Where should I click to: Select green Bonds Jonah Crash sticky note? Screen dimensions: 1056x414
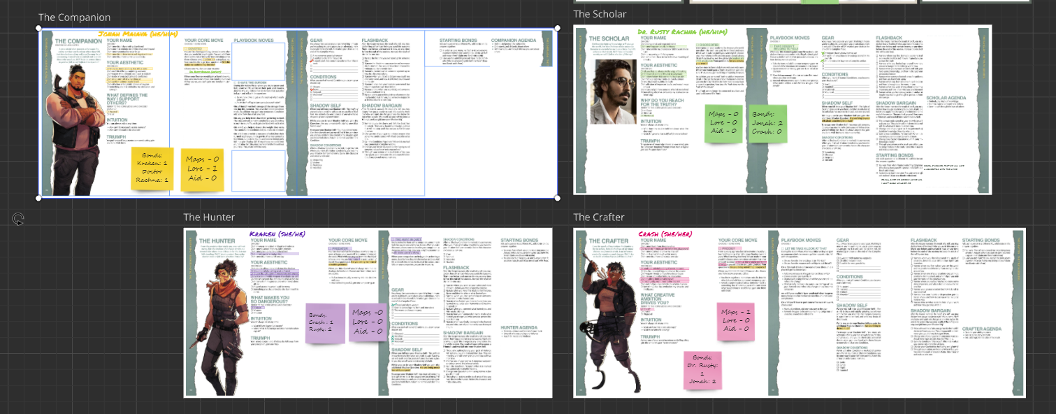pos(767,122)
